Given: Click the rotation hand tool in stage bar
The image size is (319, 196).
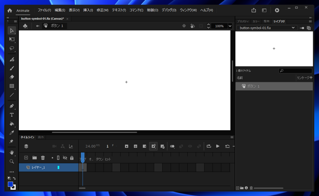Looking at the screenshot, I should (193, 26).
